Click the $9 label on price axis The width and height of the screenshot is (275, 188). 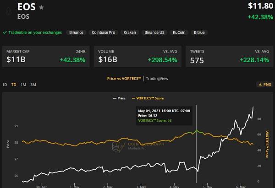pos(16,126)
